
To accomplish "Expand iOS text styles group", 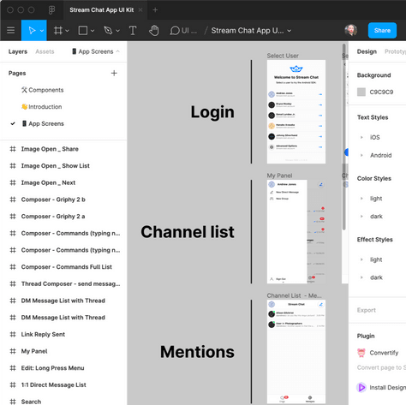I will 361,137.
